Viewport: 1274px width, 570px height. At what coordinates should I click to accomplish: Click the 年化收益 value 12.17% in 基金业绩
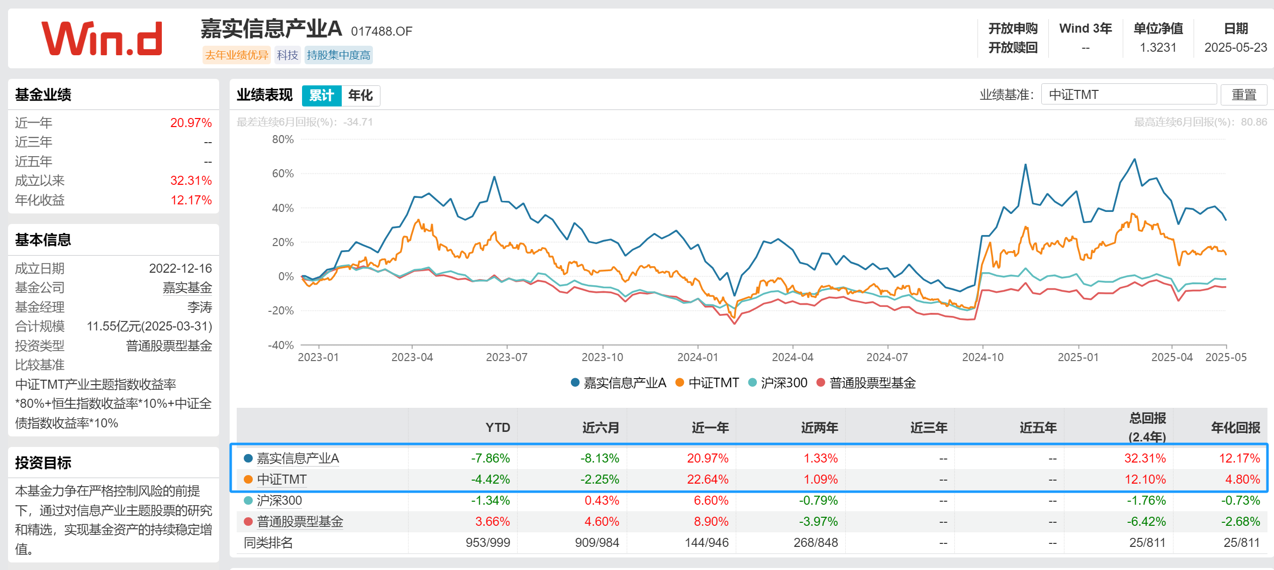(x=191, y=200)
